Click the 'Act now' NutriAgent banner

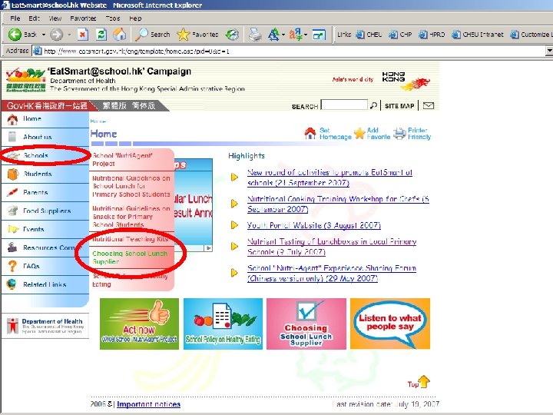(139, 324)
